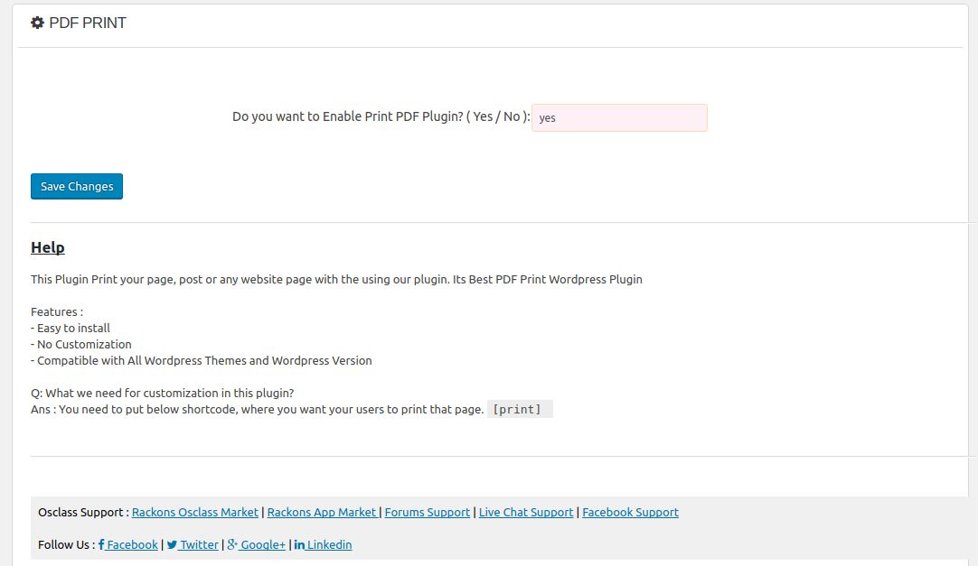Open the Rackons App Market link
The height and width of the screenshot is (566, 978).
tap(322, 513)
